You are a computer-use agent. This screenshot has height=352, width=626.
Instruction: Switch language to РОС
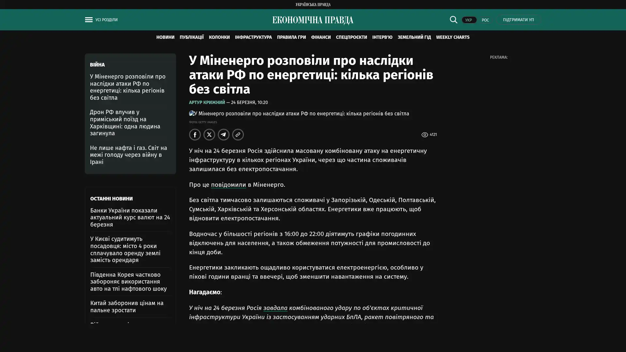(485, 20)
